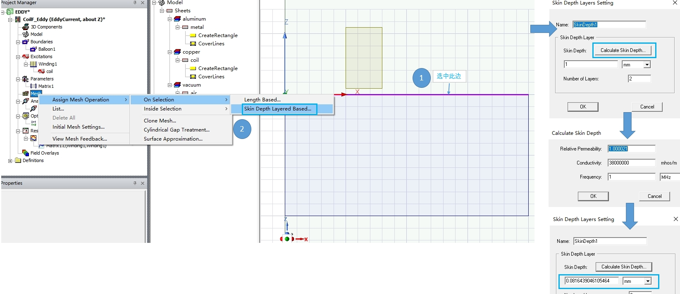Image resolution: width=680 pixels, height=294 pixels.
Task: Click the SkinDepth1 name field, top dialog
Action: [609, 25]
